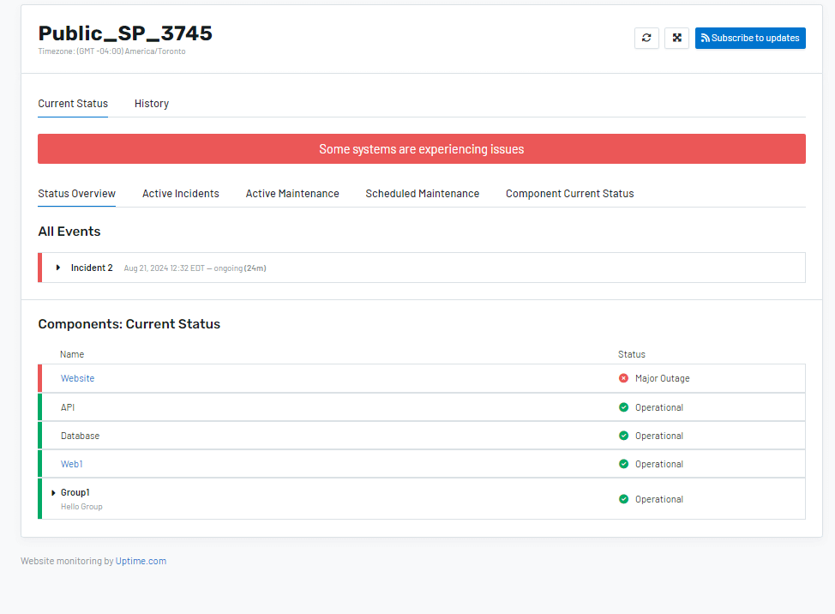
Task: Select the Scheduled Maintenance tab
Action: (423, 193)
